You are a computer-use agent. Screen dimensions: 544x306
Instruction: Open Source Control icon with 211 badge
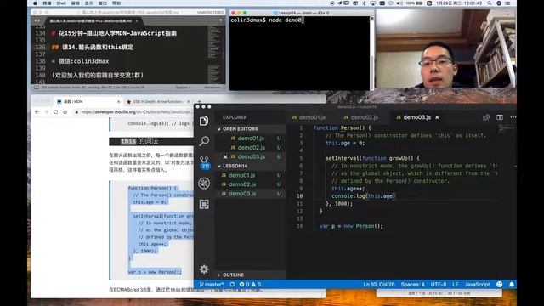coord(204,162)
